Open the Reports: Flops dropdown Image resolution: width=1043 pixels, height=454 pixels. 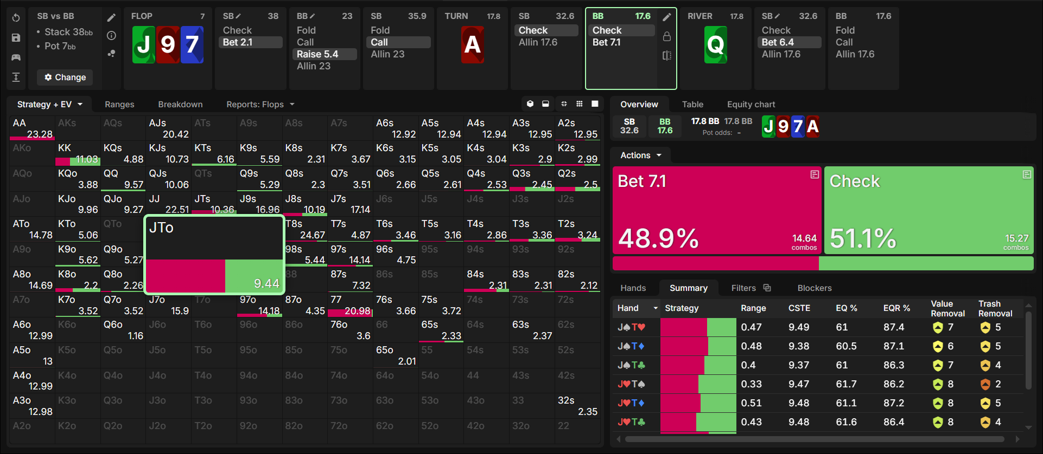[x=260, y=105]
